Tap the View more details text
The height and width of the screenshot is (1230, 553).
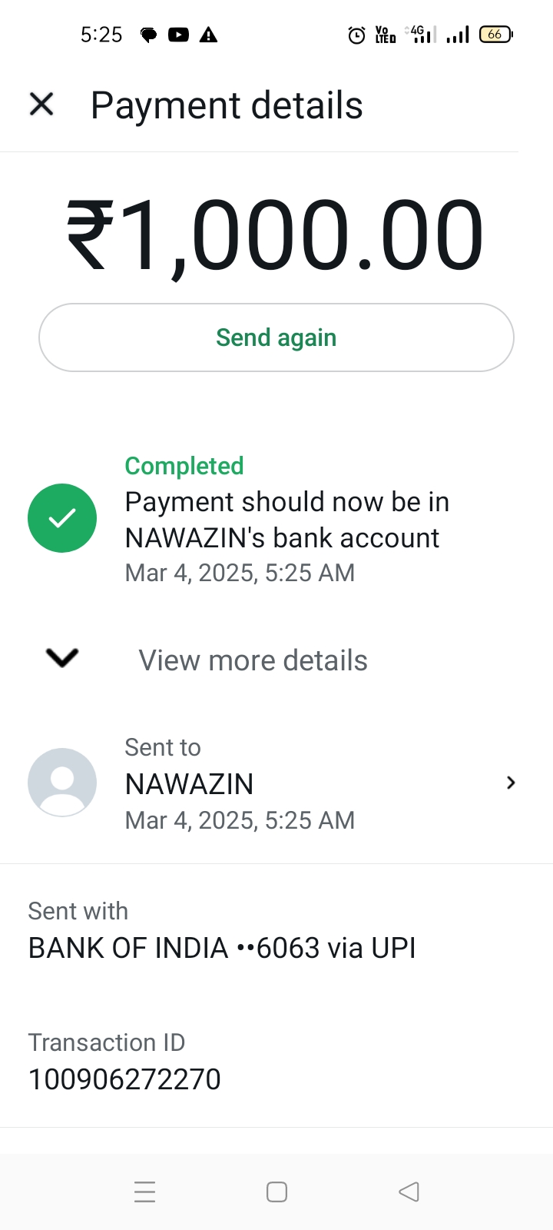tap(253, 660)
